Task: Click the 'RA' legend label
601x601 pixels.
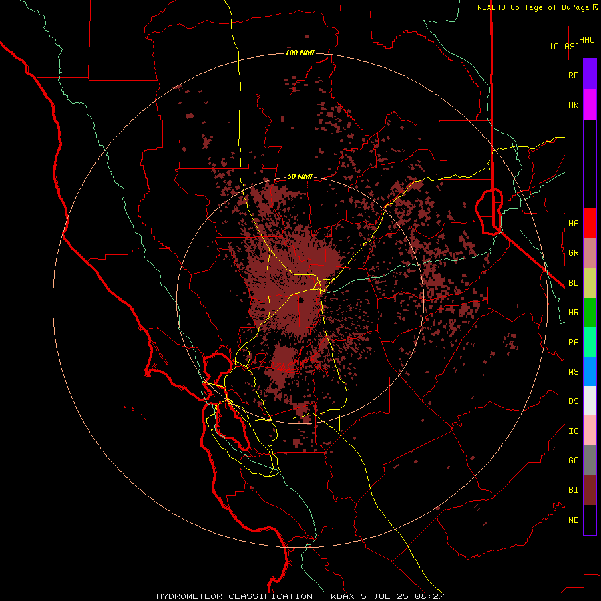Action: click(573, 343)
